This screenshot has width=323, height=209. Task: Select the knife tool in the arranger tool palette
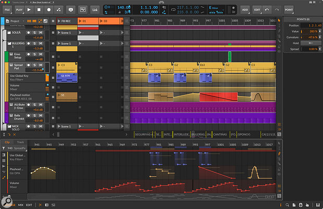coord(279,41)
